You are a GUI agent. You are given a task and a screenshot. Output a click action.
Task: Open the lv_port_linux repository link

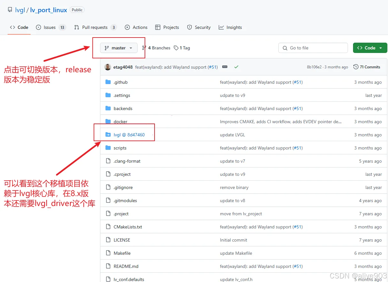tap(49, 10)
